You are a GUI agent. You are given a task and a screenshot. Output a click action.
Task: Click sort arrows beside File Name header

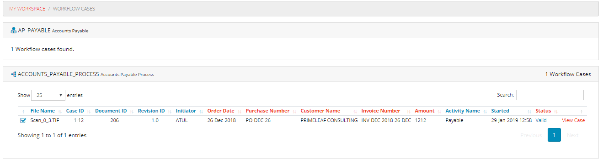pos(59,111)
